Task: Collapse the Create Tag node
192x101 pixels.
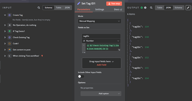Action: pos(5,15)
